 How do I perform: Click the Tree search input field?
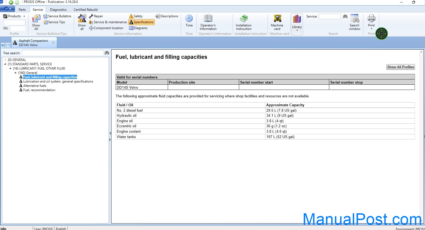point(63,53)
